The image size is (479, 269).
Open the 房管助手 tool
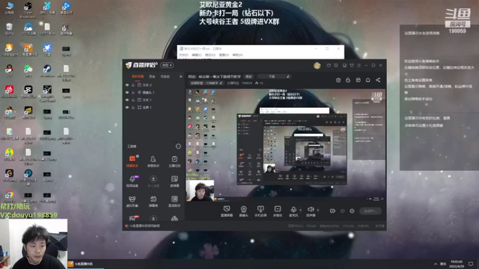pyautogui.click(x=153, y=161)
